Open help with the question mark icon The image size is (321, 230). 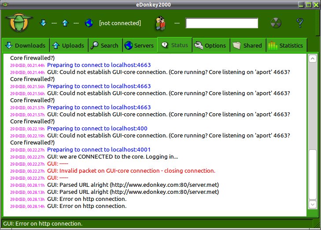[300, 23]
